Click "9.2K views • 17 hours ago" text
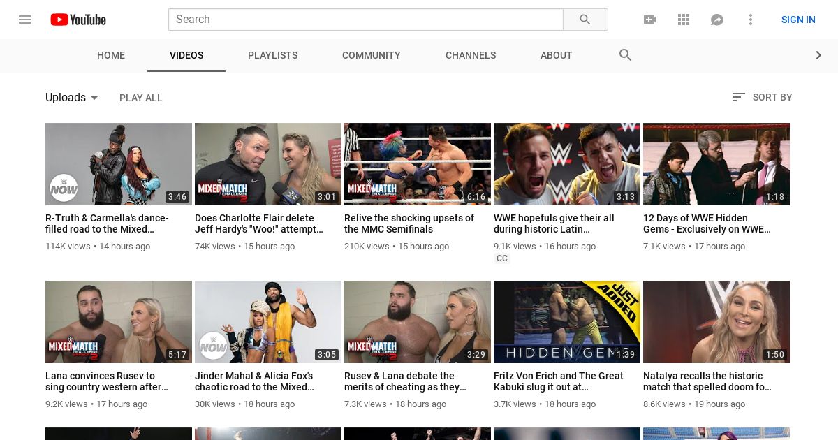The height and width of the screenshot is (440, 838). pos(96,404)
